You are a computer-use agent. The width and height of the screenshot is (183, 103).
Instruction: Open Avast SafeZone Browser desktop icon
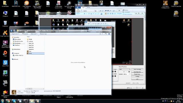point(27,5)
